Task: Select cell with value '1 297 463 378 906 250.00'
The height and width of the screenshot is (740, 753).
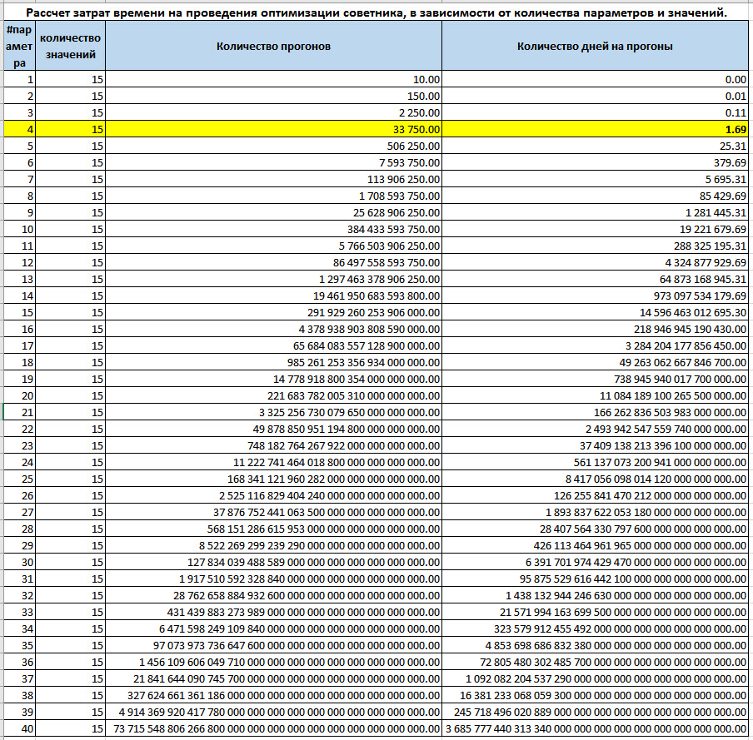Action: click(273, 279)
